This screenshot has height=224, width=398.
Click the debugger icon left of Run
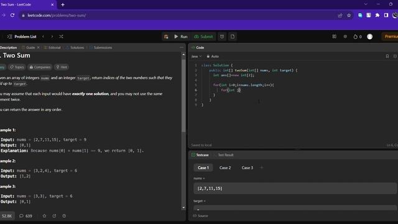166,37
